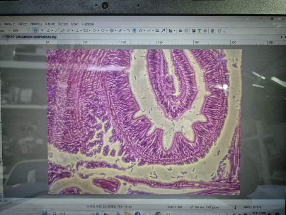The width and height of the screenshot is (286, 215).
Task: Click the Windows taskbar search box
Action: coord(62,213)
